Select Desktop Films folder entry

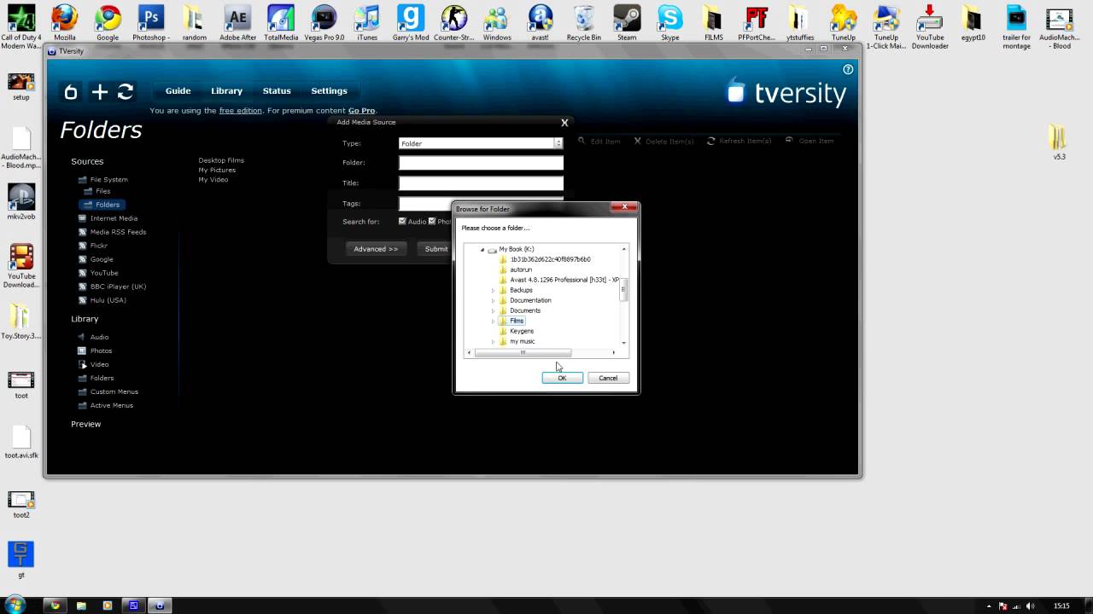click(221, 160)
